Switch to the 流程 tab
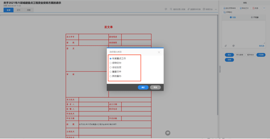The width and height of the screenshot is (270, 139). (29, 10)
